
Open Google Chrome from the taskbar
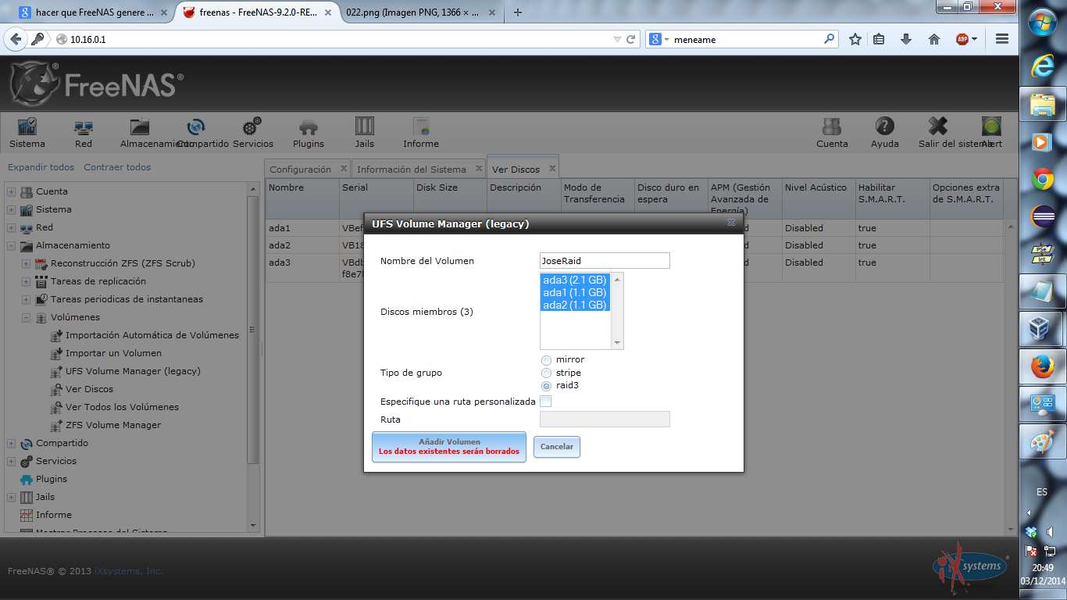point(1043,180)
